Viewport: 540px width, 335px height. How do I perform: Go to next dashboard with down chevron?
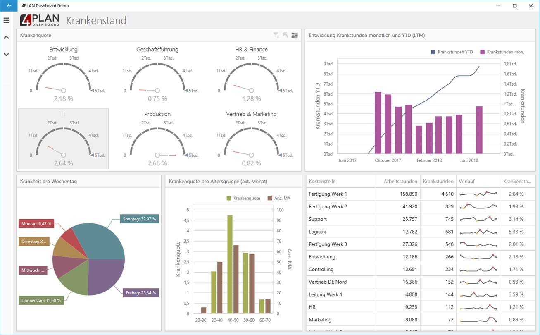click(6, 54)
